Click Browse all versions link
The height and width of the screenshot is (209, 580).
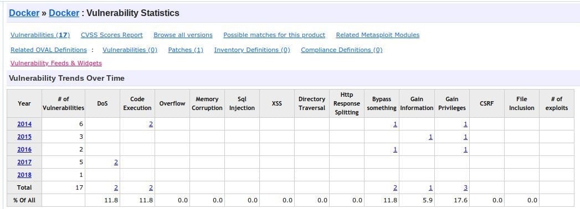tap(183, 35)
